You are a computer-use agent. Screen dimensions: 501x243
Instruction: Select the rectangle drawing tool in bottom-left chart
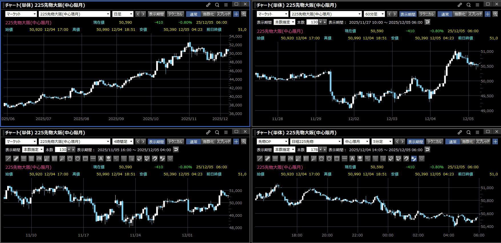point(85,159)
